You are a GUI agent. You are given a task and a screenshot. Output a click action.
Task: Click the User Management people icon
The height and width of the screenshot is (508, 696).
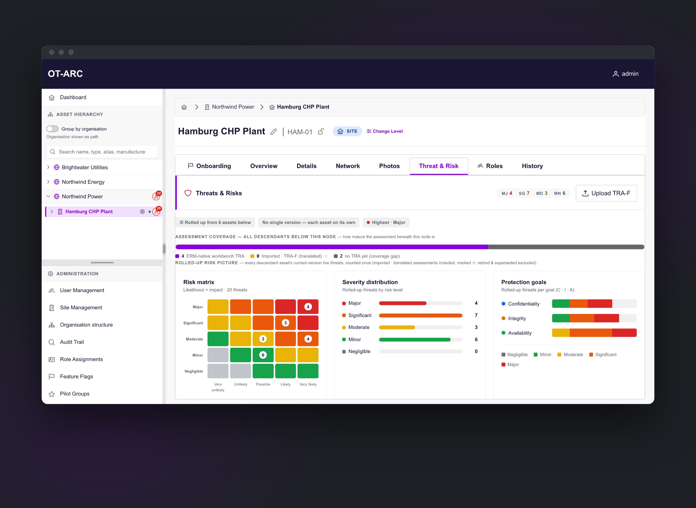pos(52,290)
